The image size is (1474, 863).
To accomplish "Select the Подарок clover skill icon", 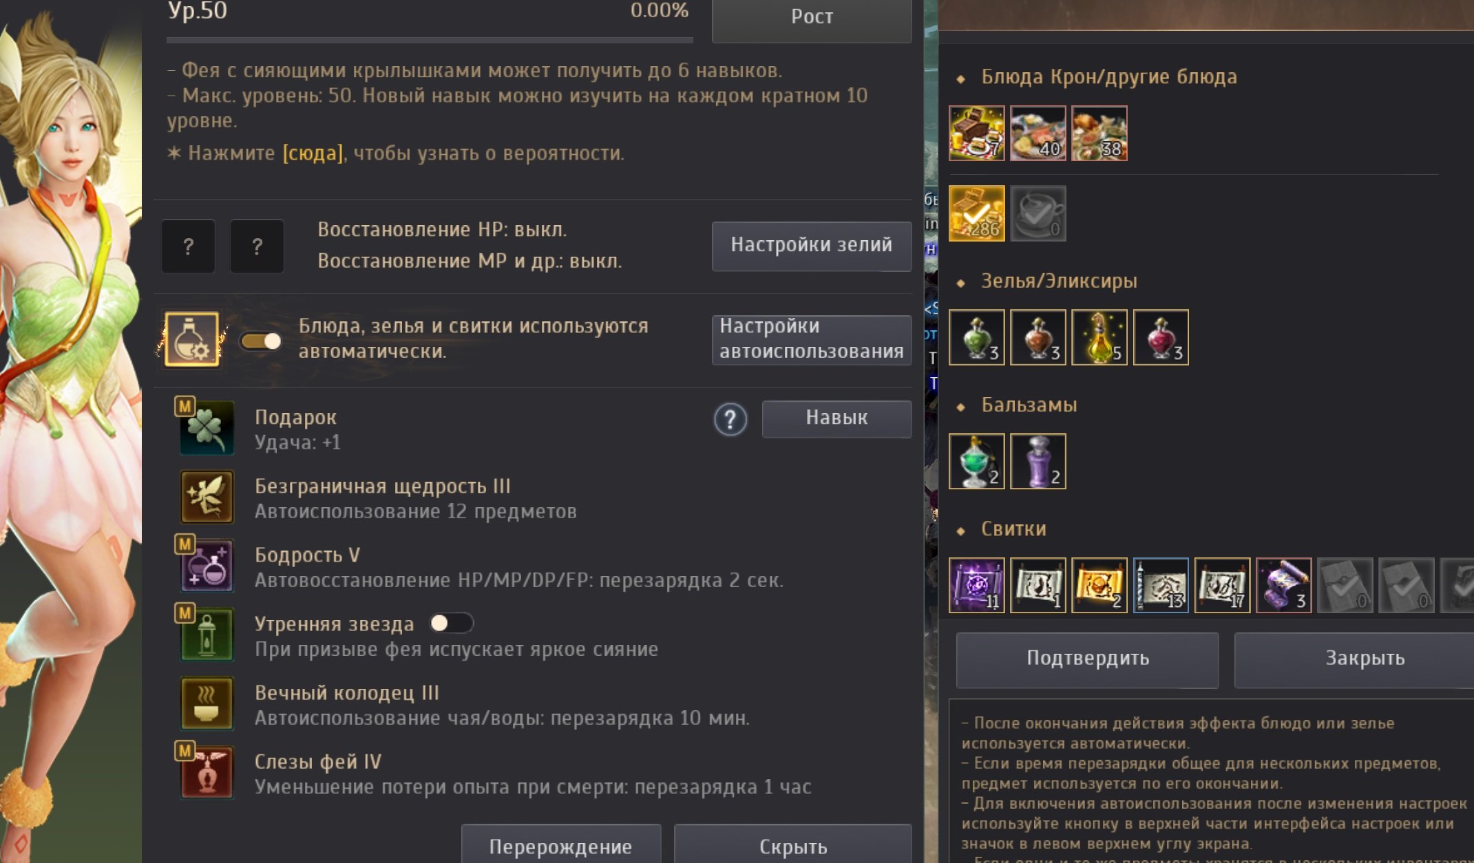I will pyautogui.click(x=207, y=428).
